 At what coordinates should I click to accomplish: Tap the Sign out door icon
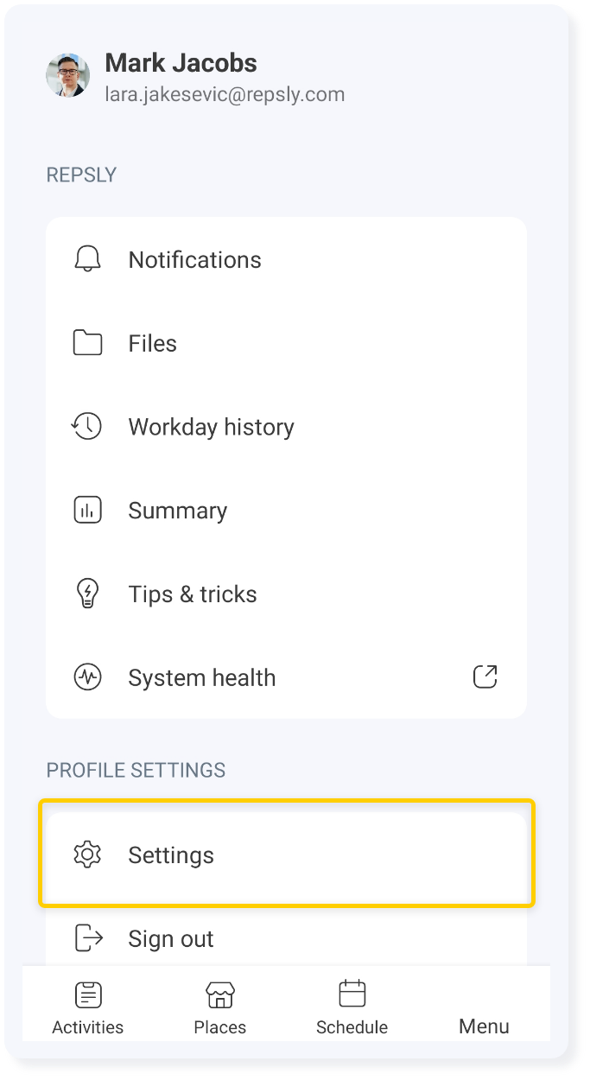point(88,937)
